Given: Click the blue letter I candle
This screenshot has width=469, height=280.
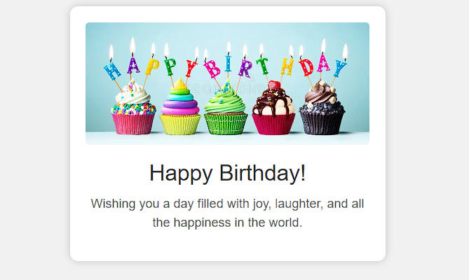Looking at the screenshot, I should (229, 63).
